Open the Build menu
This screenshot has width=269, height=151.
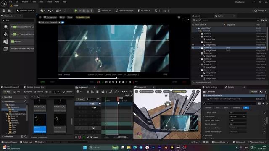(x=41, y=2)
